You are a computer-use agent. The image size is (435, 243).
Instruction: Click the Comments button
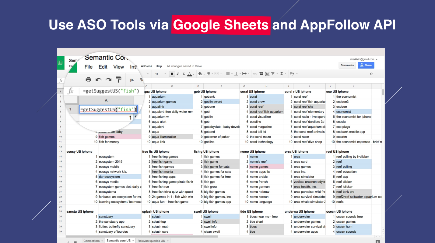(x=347, y=65)
